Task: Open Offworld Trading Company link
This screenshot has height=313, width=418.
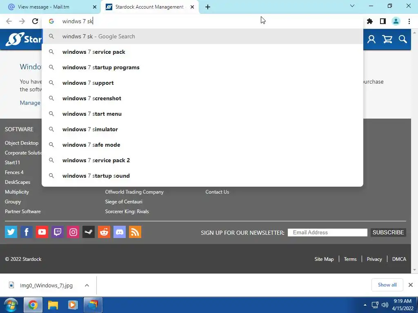Action: point(134,192)
